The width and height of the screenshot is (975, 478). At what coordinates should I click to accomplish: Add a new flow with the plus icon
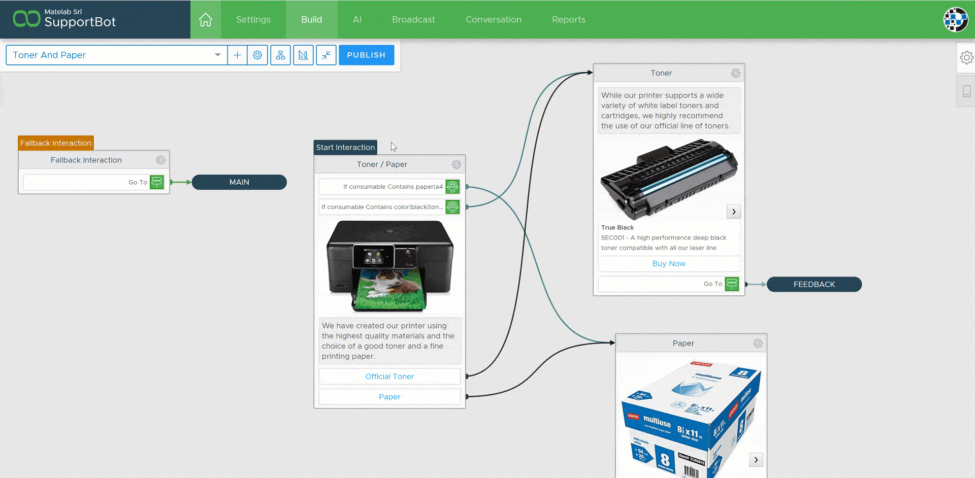click(237, 55)
